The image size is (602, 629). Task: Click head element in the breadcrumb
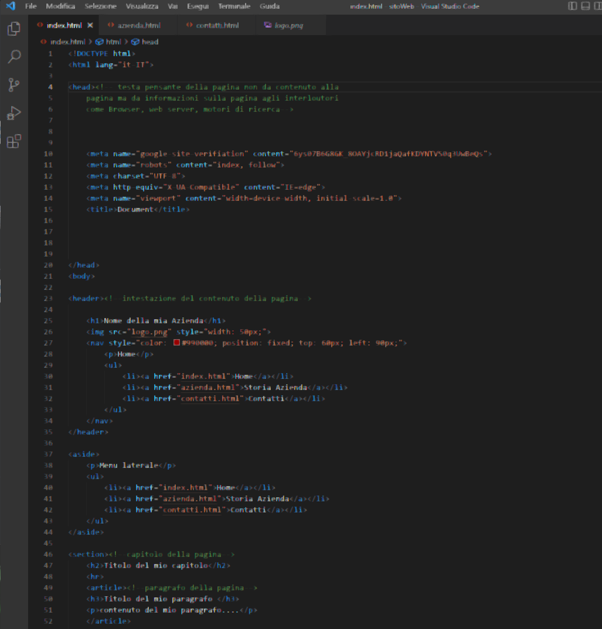pos(150,42)
